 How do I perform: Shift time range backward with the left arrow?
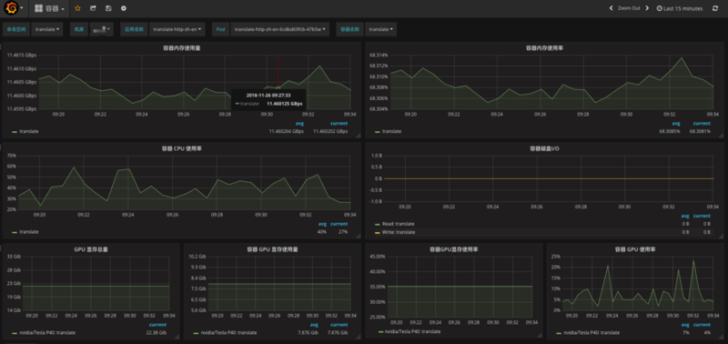pos(611,8)
